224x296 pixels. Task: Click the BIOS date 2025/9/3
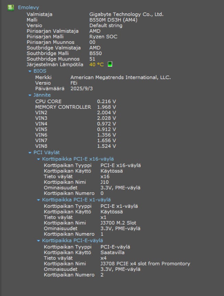click(x=81, y=89)
